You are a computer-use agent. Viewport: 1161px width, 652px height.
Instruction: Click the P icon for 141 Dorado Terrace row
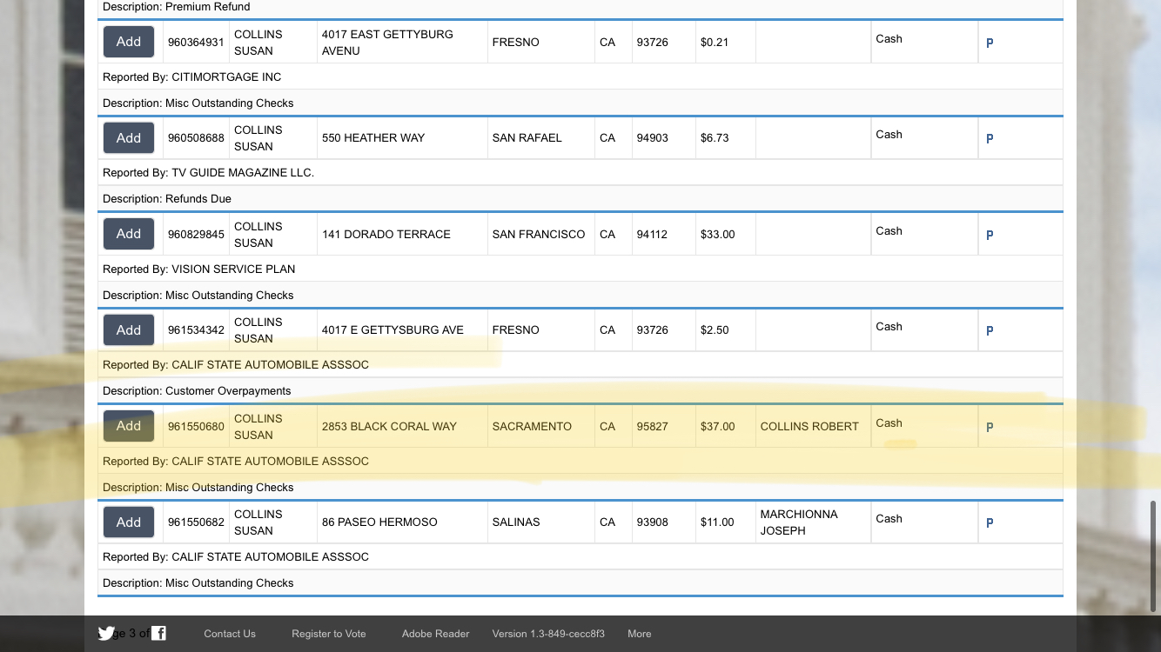tap(990, 235)
